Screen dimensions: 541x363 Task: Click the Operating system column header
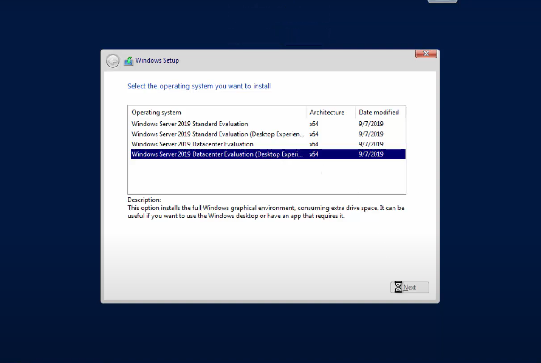[x=217, y=113]
